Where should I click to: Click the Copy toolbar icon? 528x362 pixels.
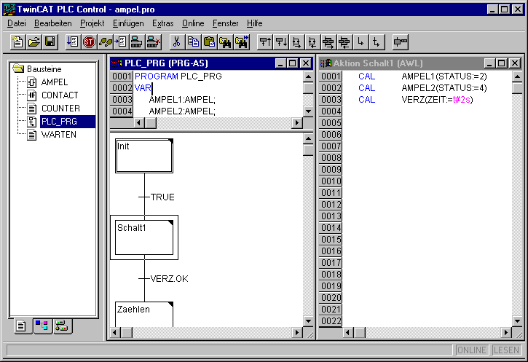(x=192, y=42)
